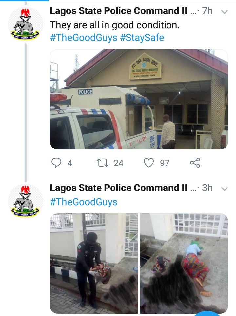Open the #StaySafe hashtag
The image size is (236, 316).
point(142,38)
